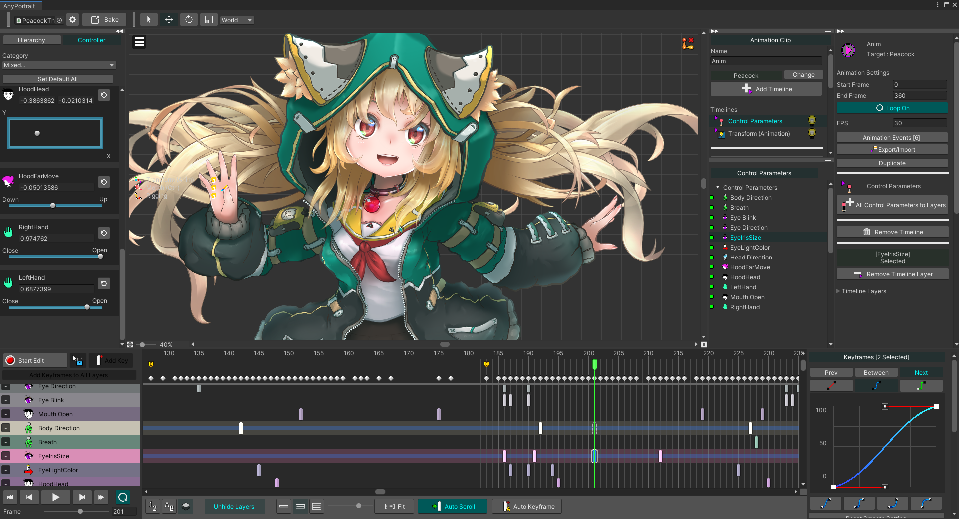Hide the Breath timeline layer
959x519 pixels.
pyautogui.click(x=6, y=442)
